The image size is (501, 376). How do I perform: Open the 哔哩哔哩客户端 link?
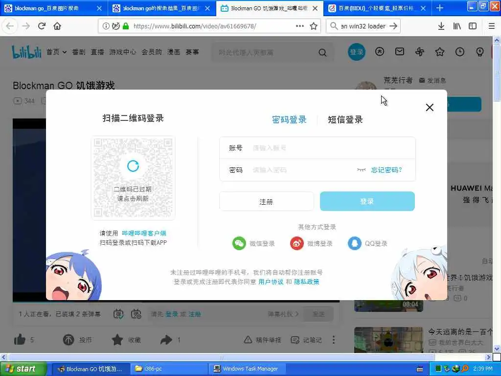[x=144, y=233]
